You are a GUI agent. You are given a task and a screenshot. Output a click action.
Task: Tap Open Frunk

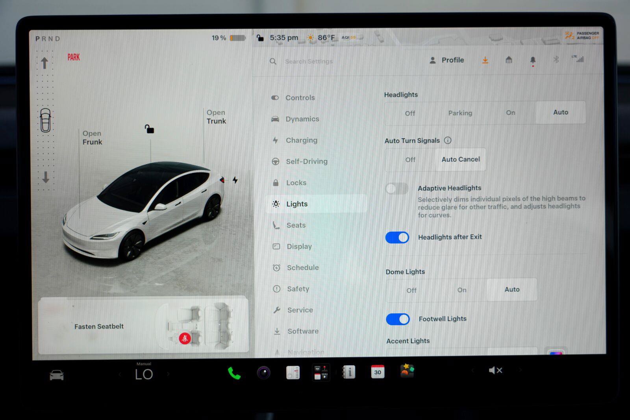(92, 138)
